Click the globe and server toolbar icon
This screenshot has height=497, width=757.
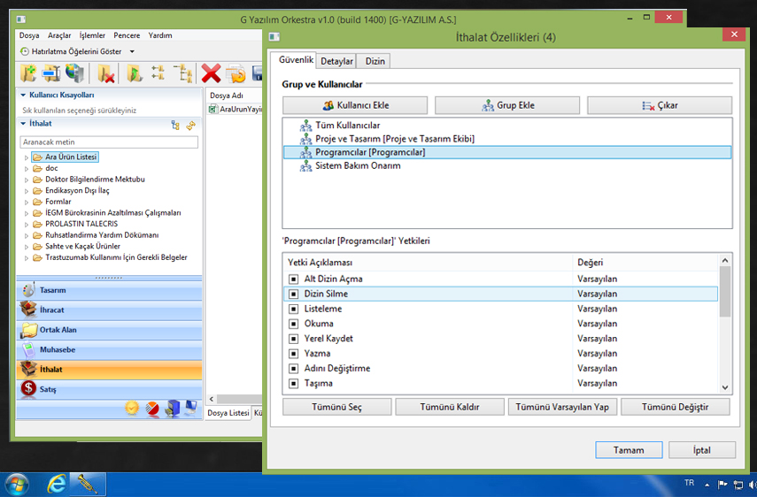75,73
